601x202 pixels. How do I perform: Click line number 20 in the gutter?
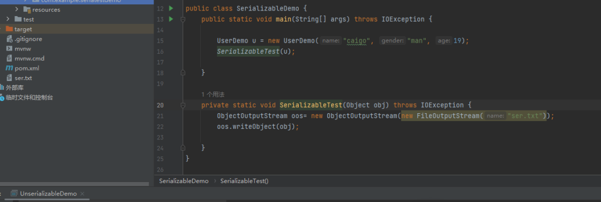[160, 105]
